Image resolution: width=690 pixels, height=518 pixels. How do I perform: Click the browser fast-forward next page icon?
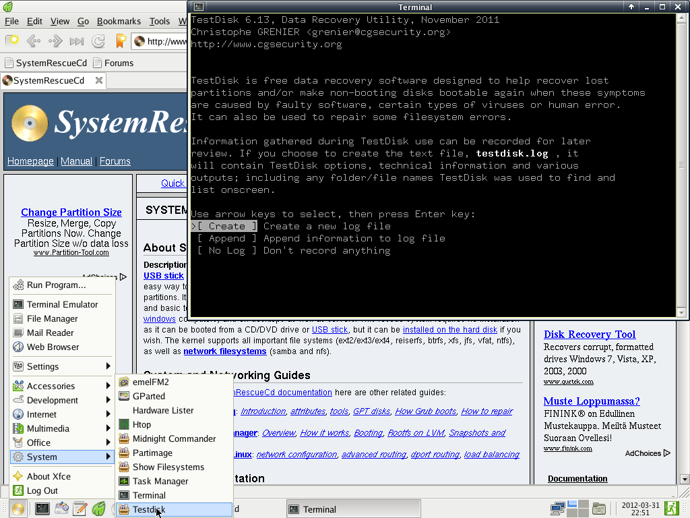click(x=77, y=41)
